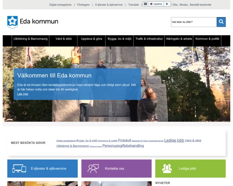The image size is (233, 186).
Task: Click the Translate link
Action: (134, 5)
